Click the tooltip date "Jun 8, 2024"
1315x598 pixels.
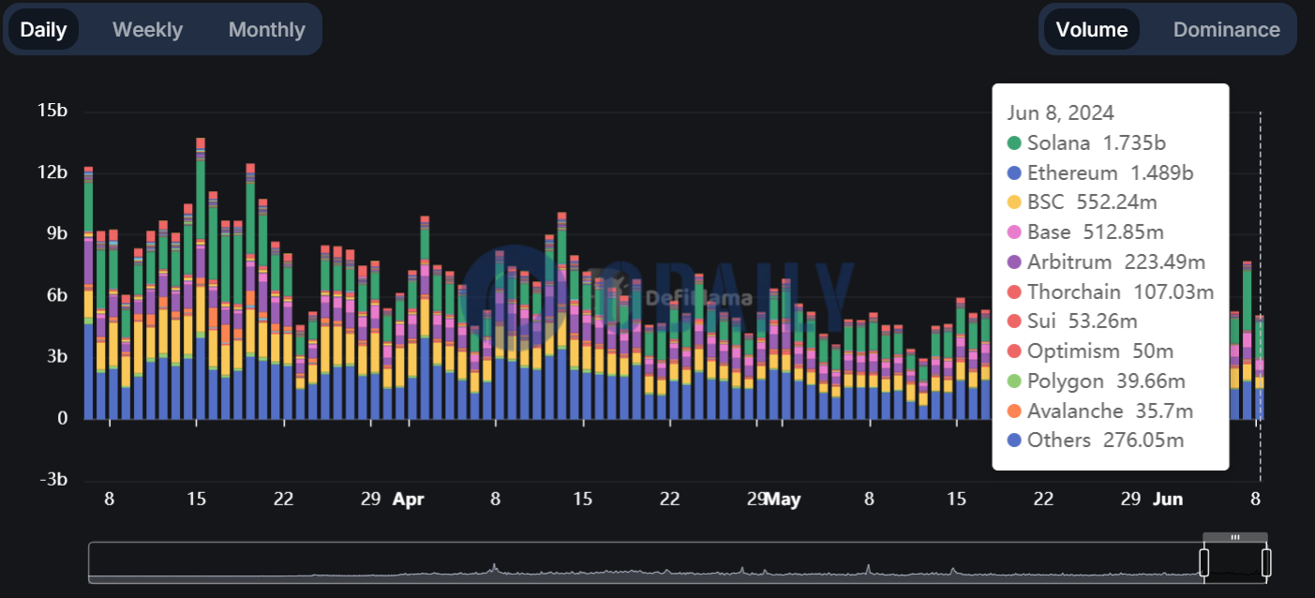(1061, 113)
